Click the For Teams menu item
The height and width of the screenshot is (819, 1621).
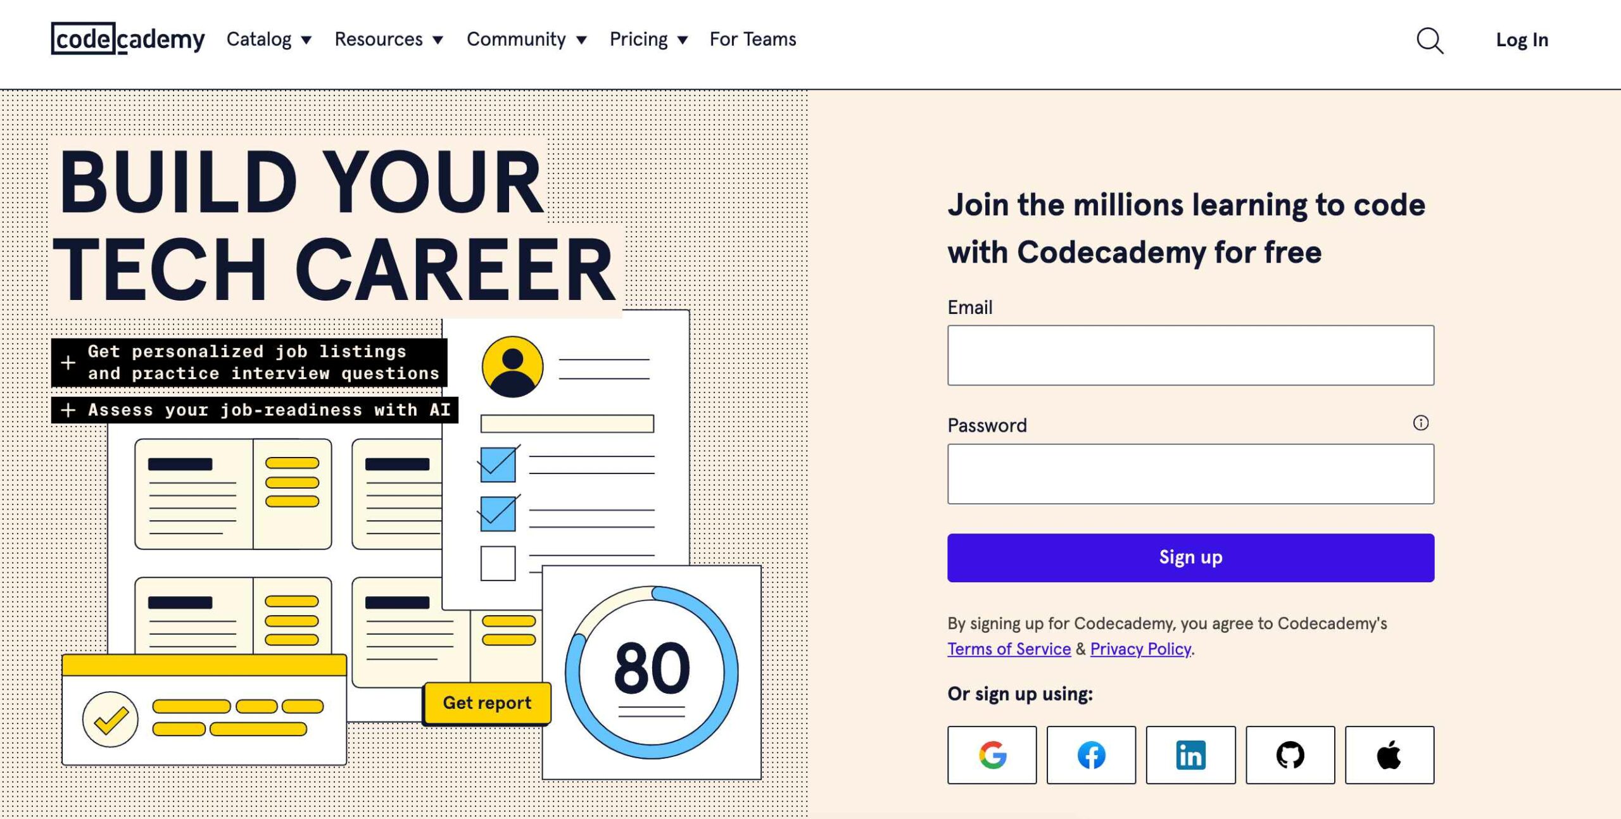tap(752, 39)
